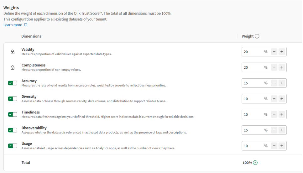Viewport: 303px width, 173px height.
Task: Click the Validity lock icon
Action: pos(13,52)
